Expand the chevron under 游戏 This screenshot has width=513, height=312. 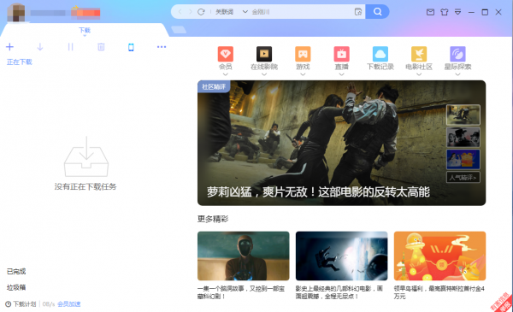303,74
